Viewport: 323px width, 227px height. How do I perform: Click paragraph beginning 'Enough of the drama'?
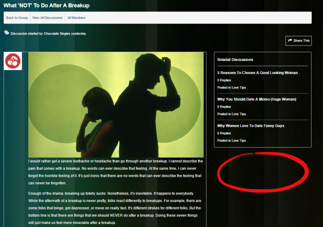coord(115,208)
